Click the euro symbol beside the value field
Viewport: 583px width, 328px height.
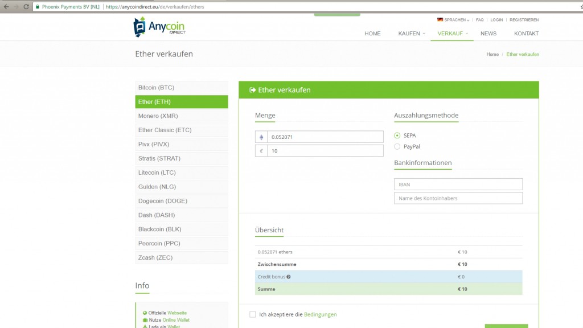click(261, 151)
